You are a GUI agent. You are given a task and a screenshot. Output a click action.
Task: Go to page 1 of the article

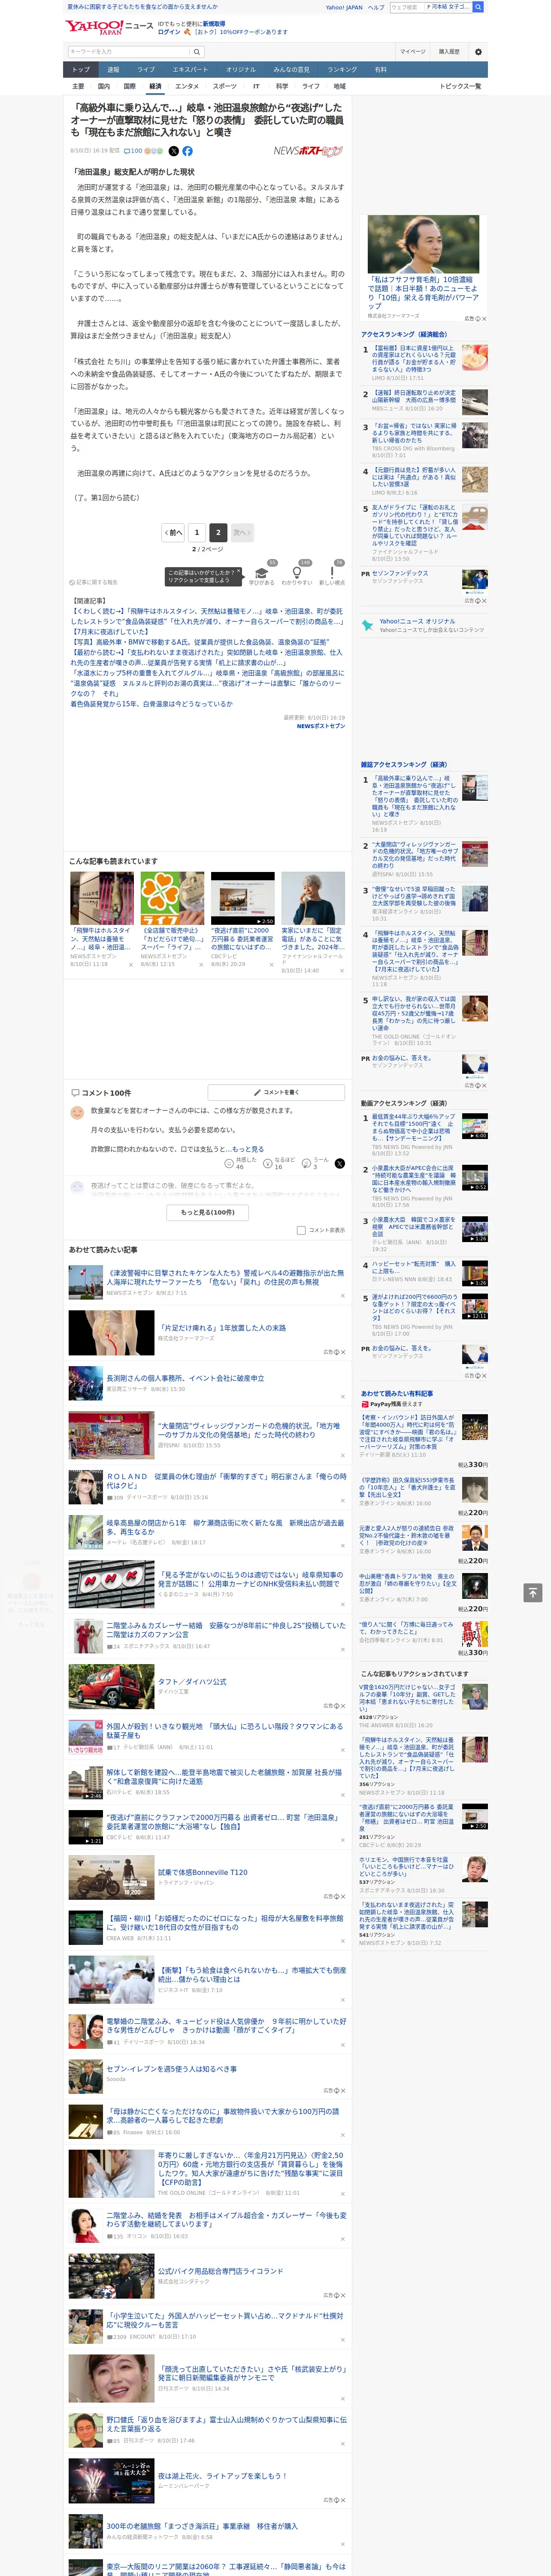point(196,533)
